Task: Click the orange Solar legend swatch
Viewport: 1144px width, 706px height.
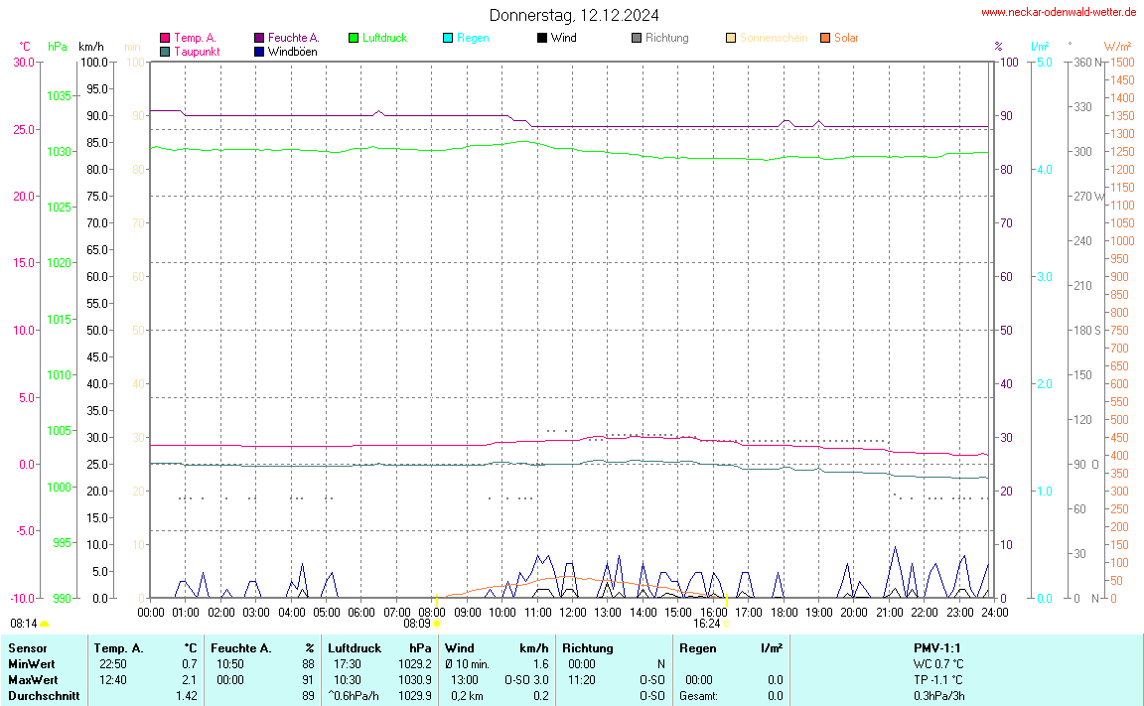Action: pos(825,38)
